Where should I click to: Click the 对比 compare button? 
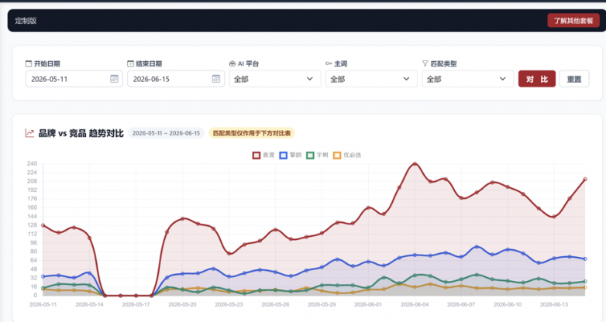[537, 79]
